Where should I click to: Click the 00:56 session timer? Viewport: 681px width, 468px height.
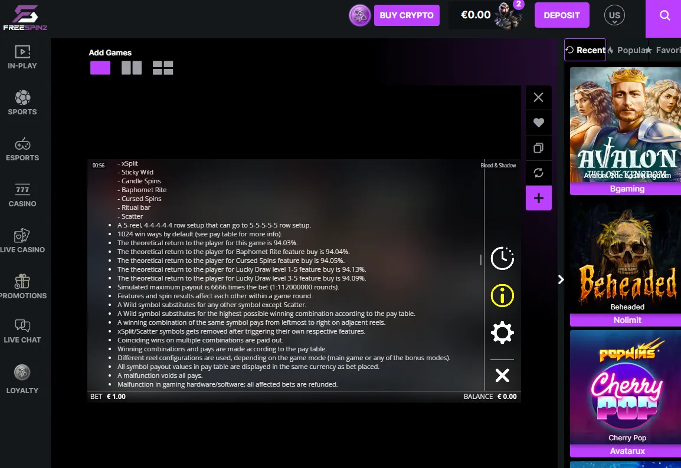tap(99, 165)
